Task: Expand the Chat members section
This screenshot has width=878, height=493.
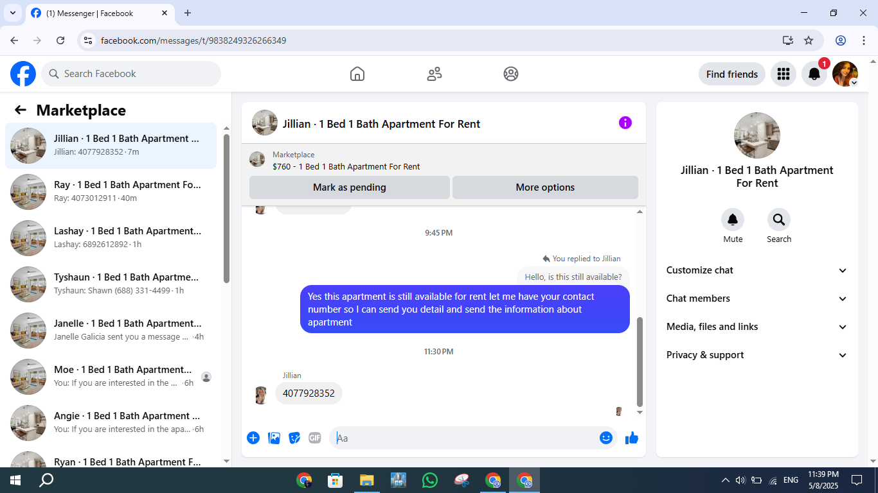Action: 757,298
